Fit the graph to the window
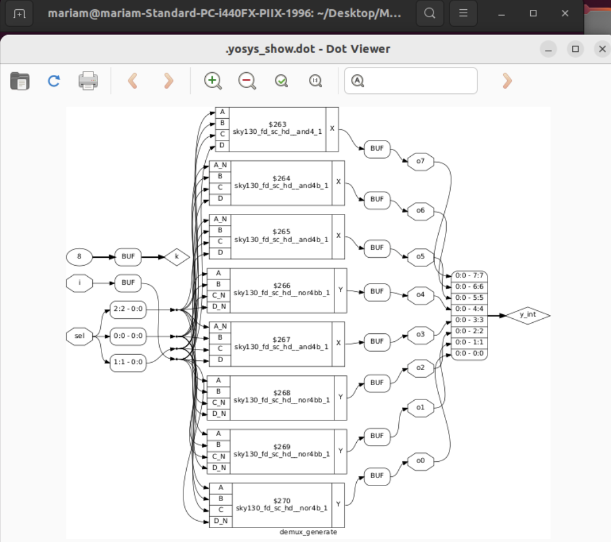Screen dimensions: 611x542 (281, 81)
